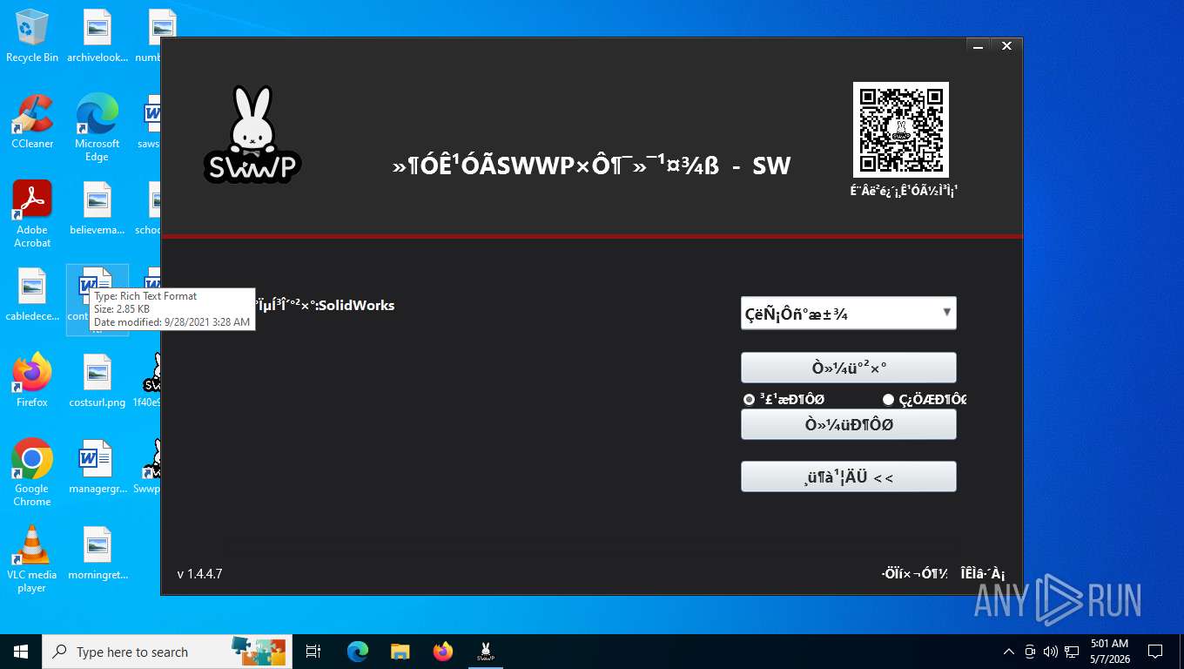Click the wide button below the radio options

click(x=849, y=424)
